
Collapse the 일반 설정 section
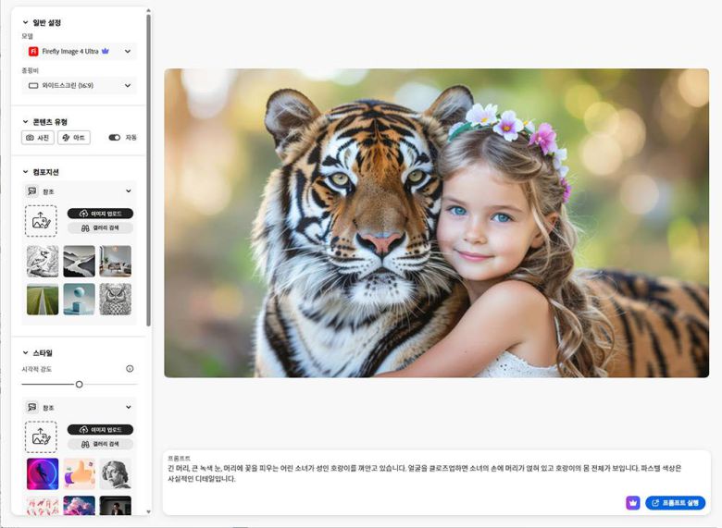[26, 22]
